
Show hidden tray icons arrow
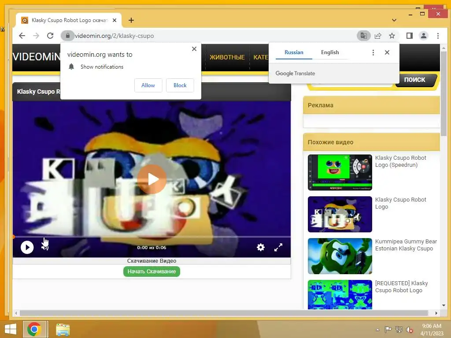pos(377,330)
